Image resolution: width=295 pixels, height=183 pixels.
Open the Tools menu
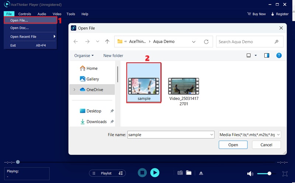pos(71,14)
